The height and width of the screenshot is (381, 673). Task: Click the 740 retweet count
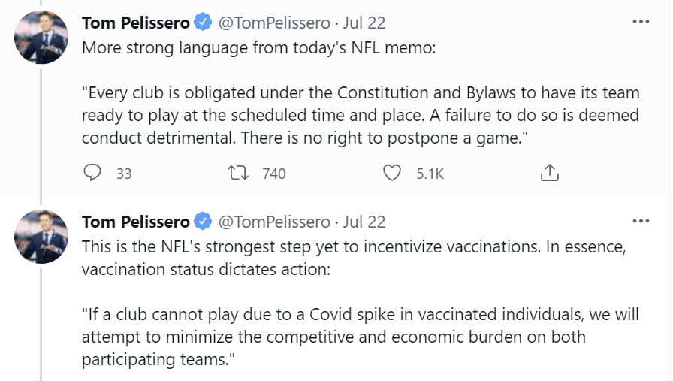tap(273, 174)
